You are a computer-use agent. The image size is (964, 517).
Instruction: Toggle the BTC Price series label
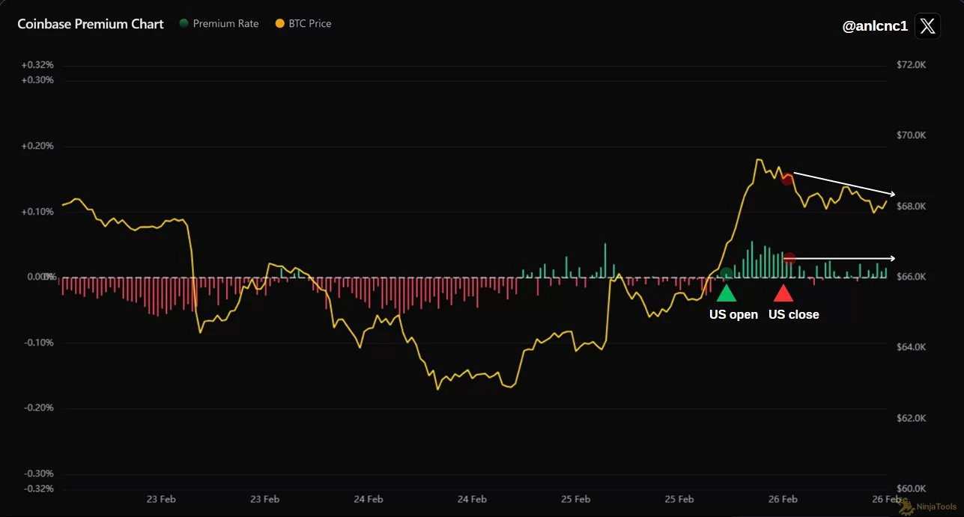[309, 24]
